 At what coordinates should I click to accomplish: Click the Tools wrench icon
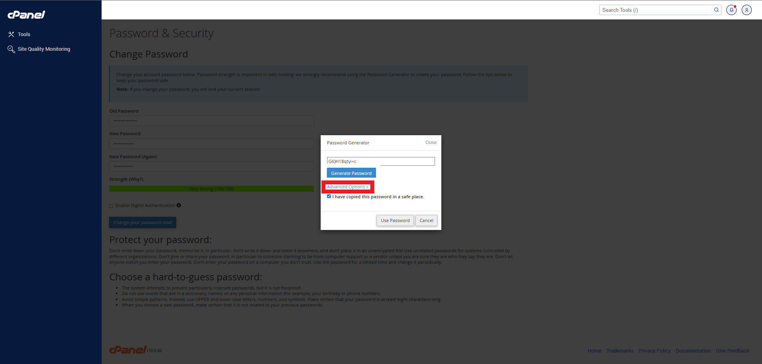coord(11,34)
